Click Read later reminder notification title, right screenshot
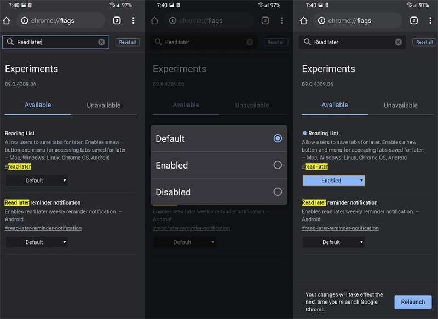Viewport: 438px width, 319px height. pyautogui.click(x=339, y=202)
